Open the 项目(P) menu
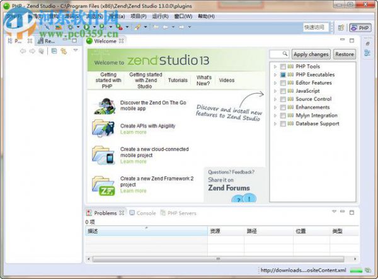Viewport: 378px width, 279px height. (x=139, y=16)
